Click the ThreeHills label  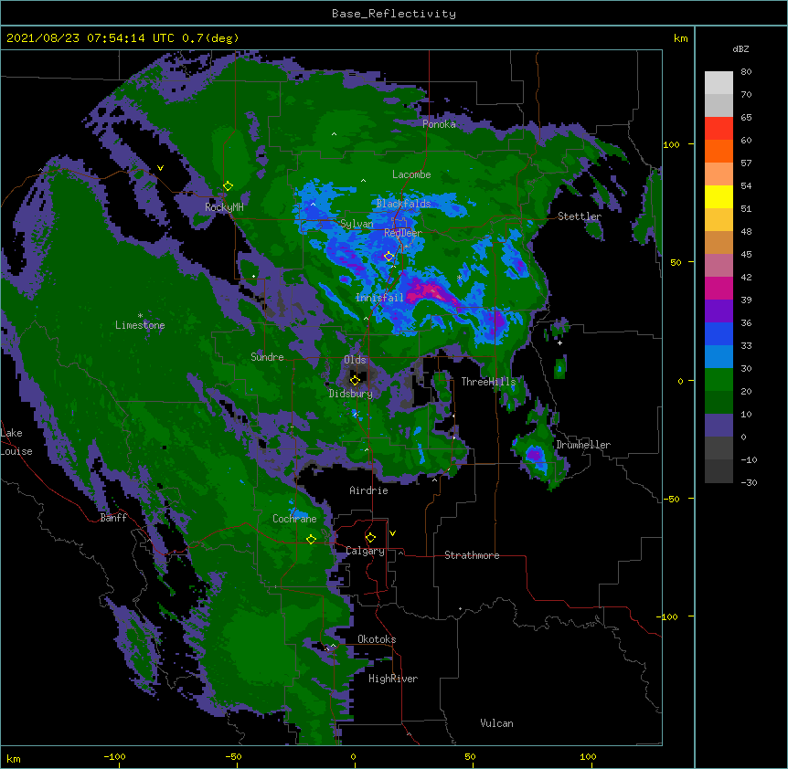click(488, 382)
